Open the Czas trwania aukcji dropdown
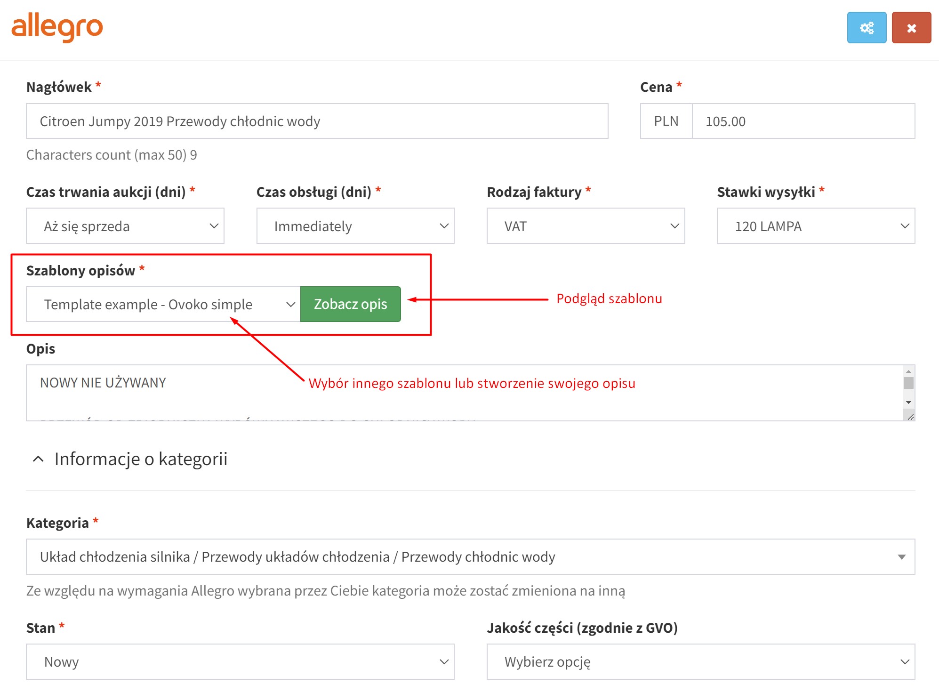Screen dimensions: 939x693 [x=125, y=226]
